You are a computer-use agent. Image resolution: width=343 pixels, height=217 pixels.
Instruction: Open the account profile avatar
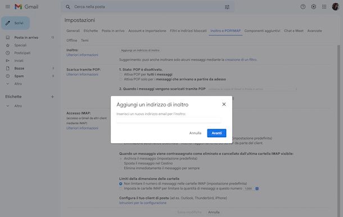tap(335, 7)
